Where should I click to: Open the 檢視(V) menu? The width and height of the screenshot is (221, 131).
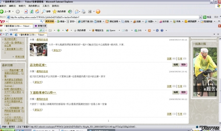tap(22, 6)
